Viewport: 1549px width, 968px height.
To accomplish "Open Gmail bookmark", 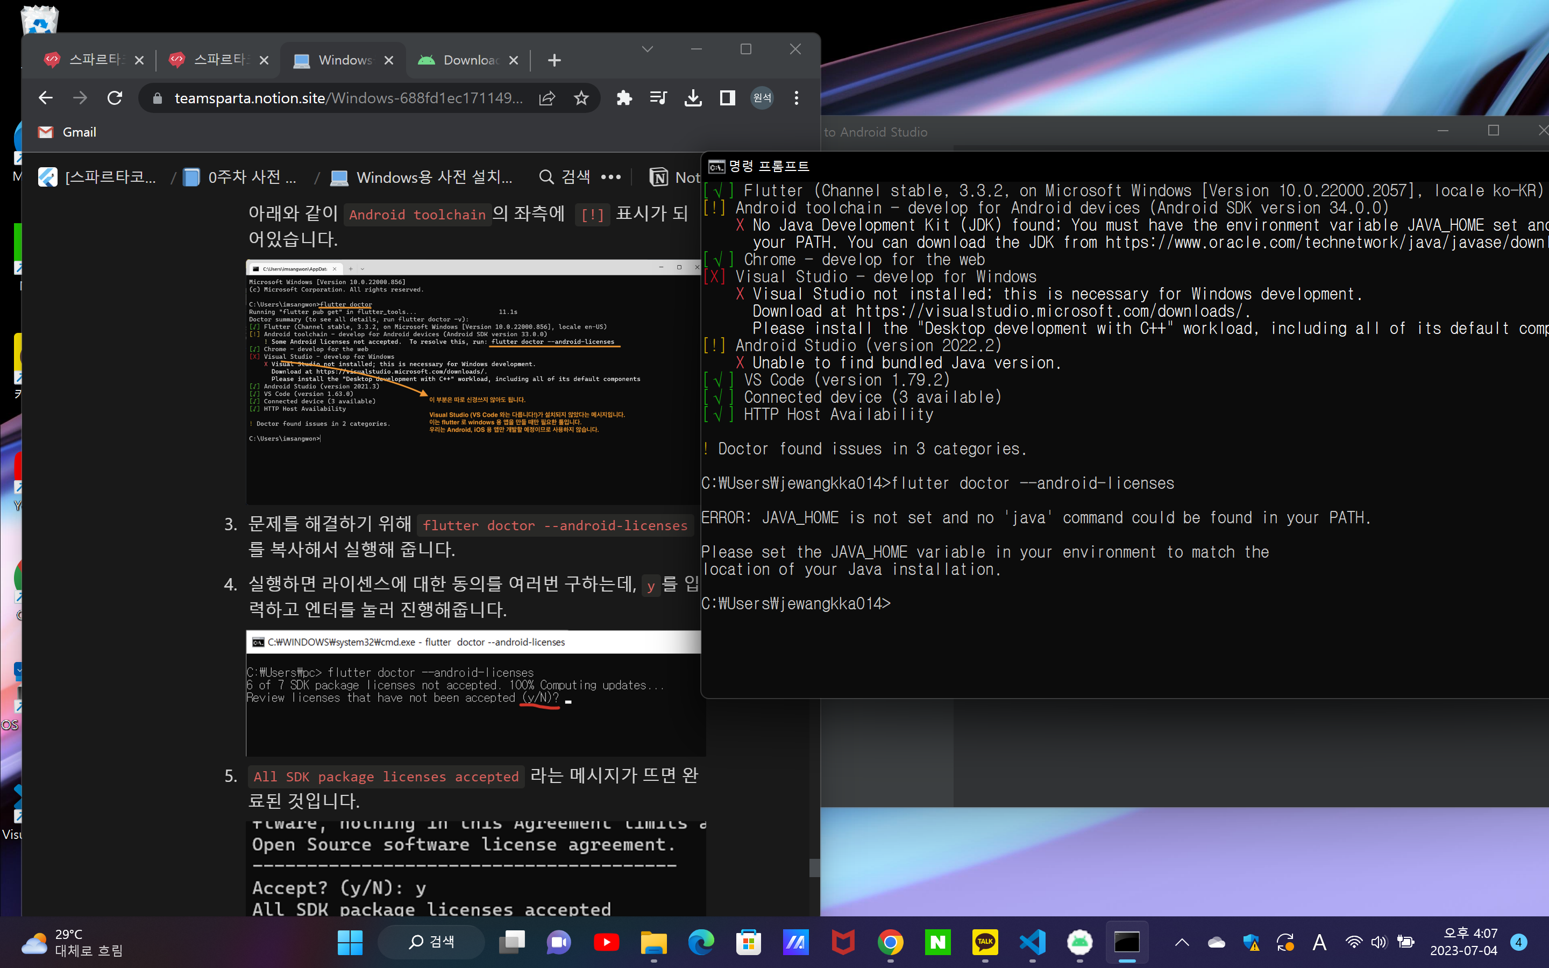I will [x=67, y=132].
